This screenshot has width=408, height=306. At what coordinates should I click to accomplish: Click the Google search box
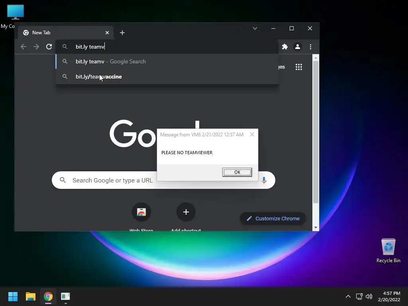click(163, 180)
